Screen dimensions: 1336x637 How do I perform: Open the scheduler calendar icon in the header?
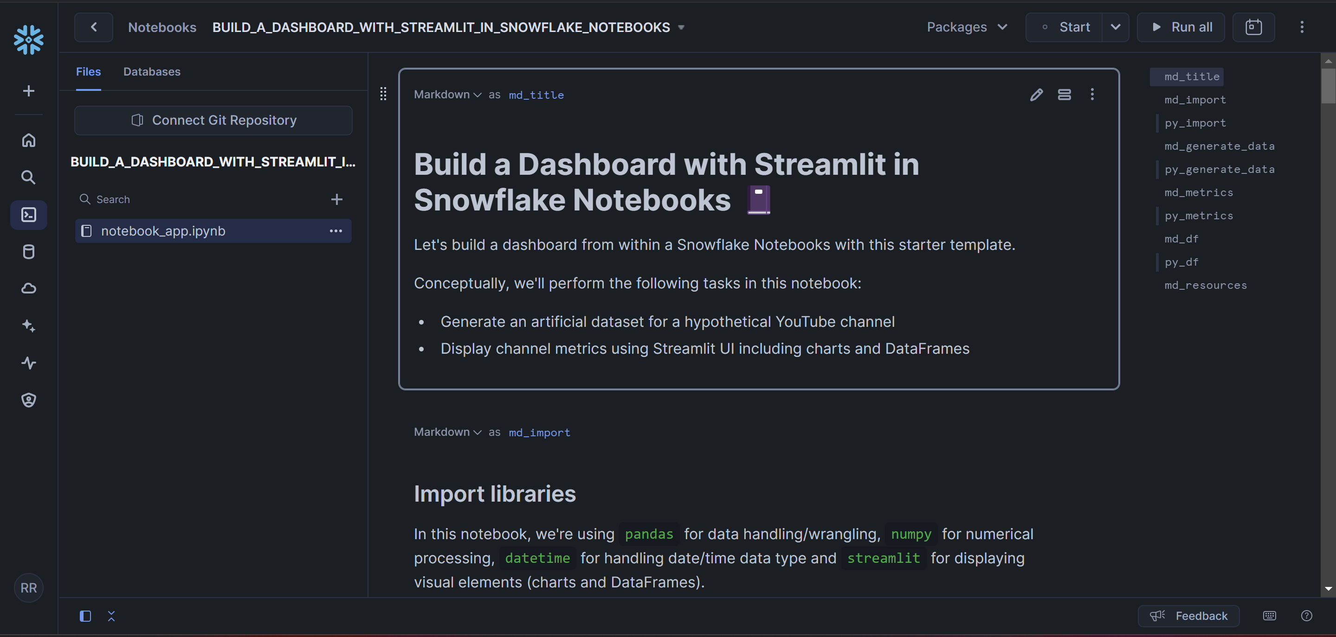coord(1253,27)
